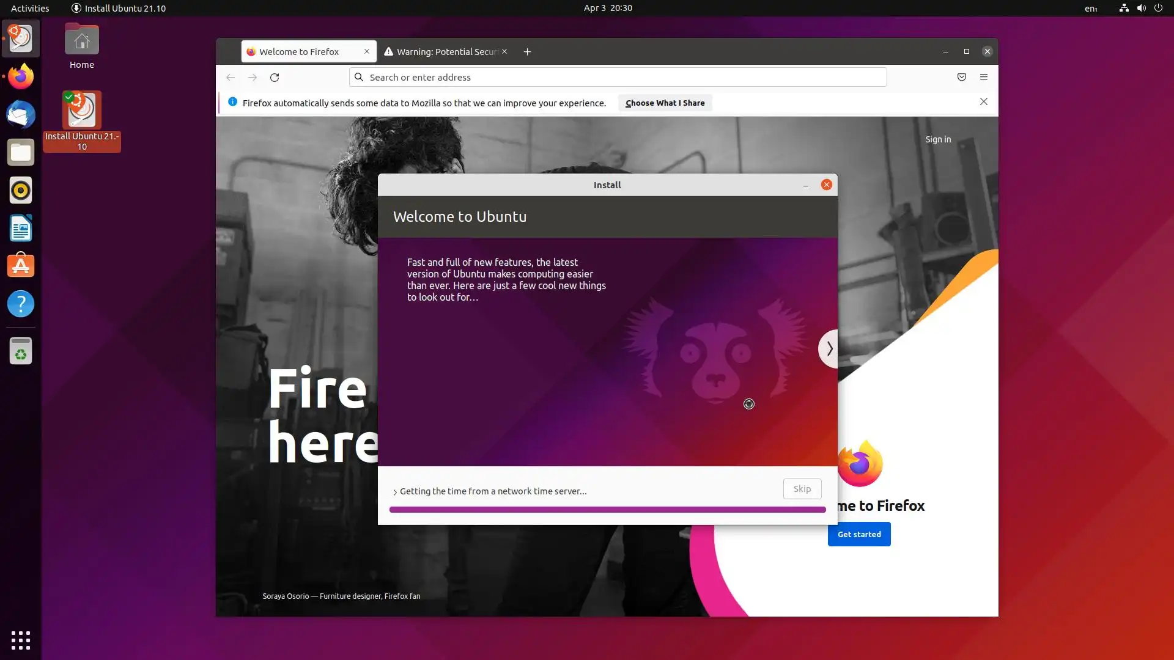Open Activities overview

30,8
